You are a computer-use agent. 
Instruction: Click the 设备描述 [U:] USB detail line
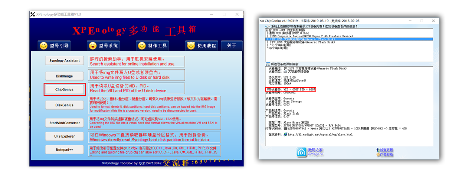307,69
